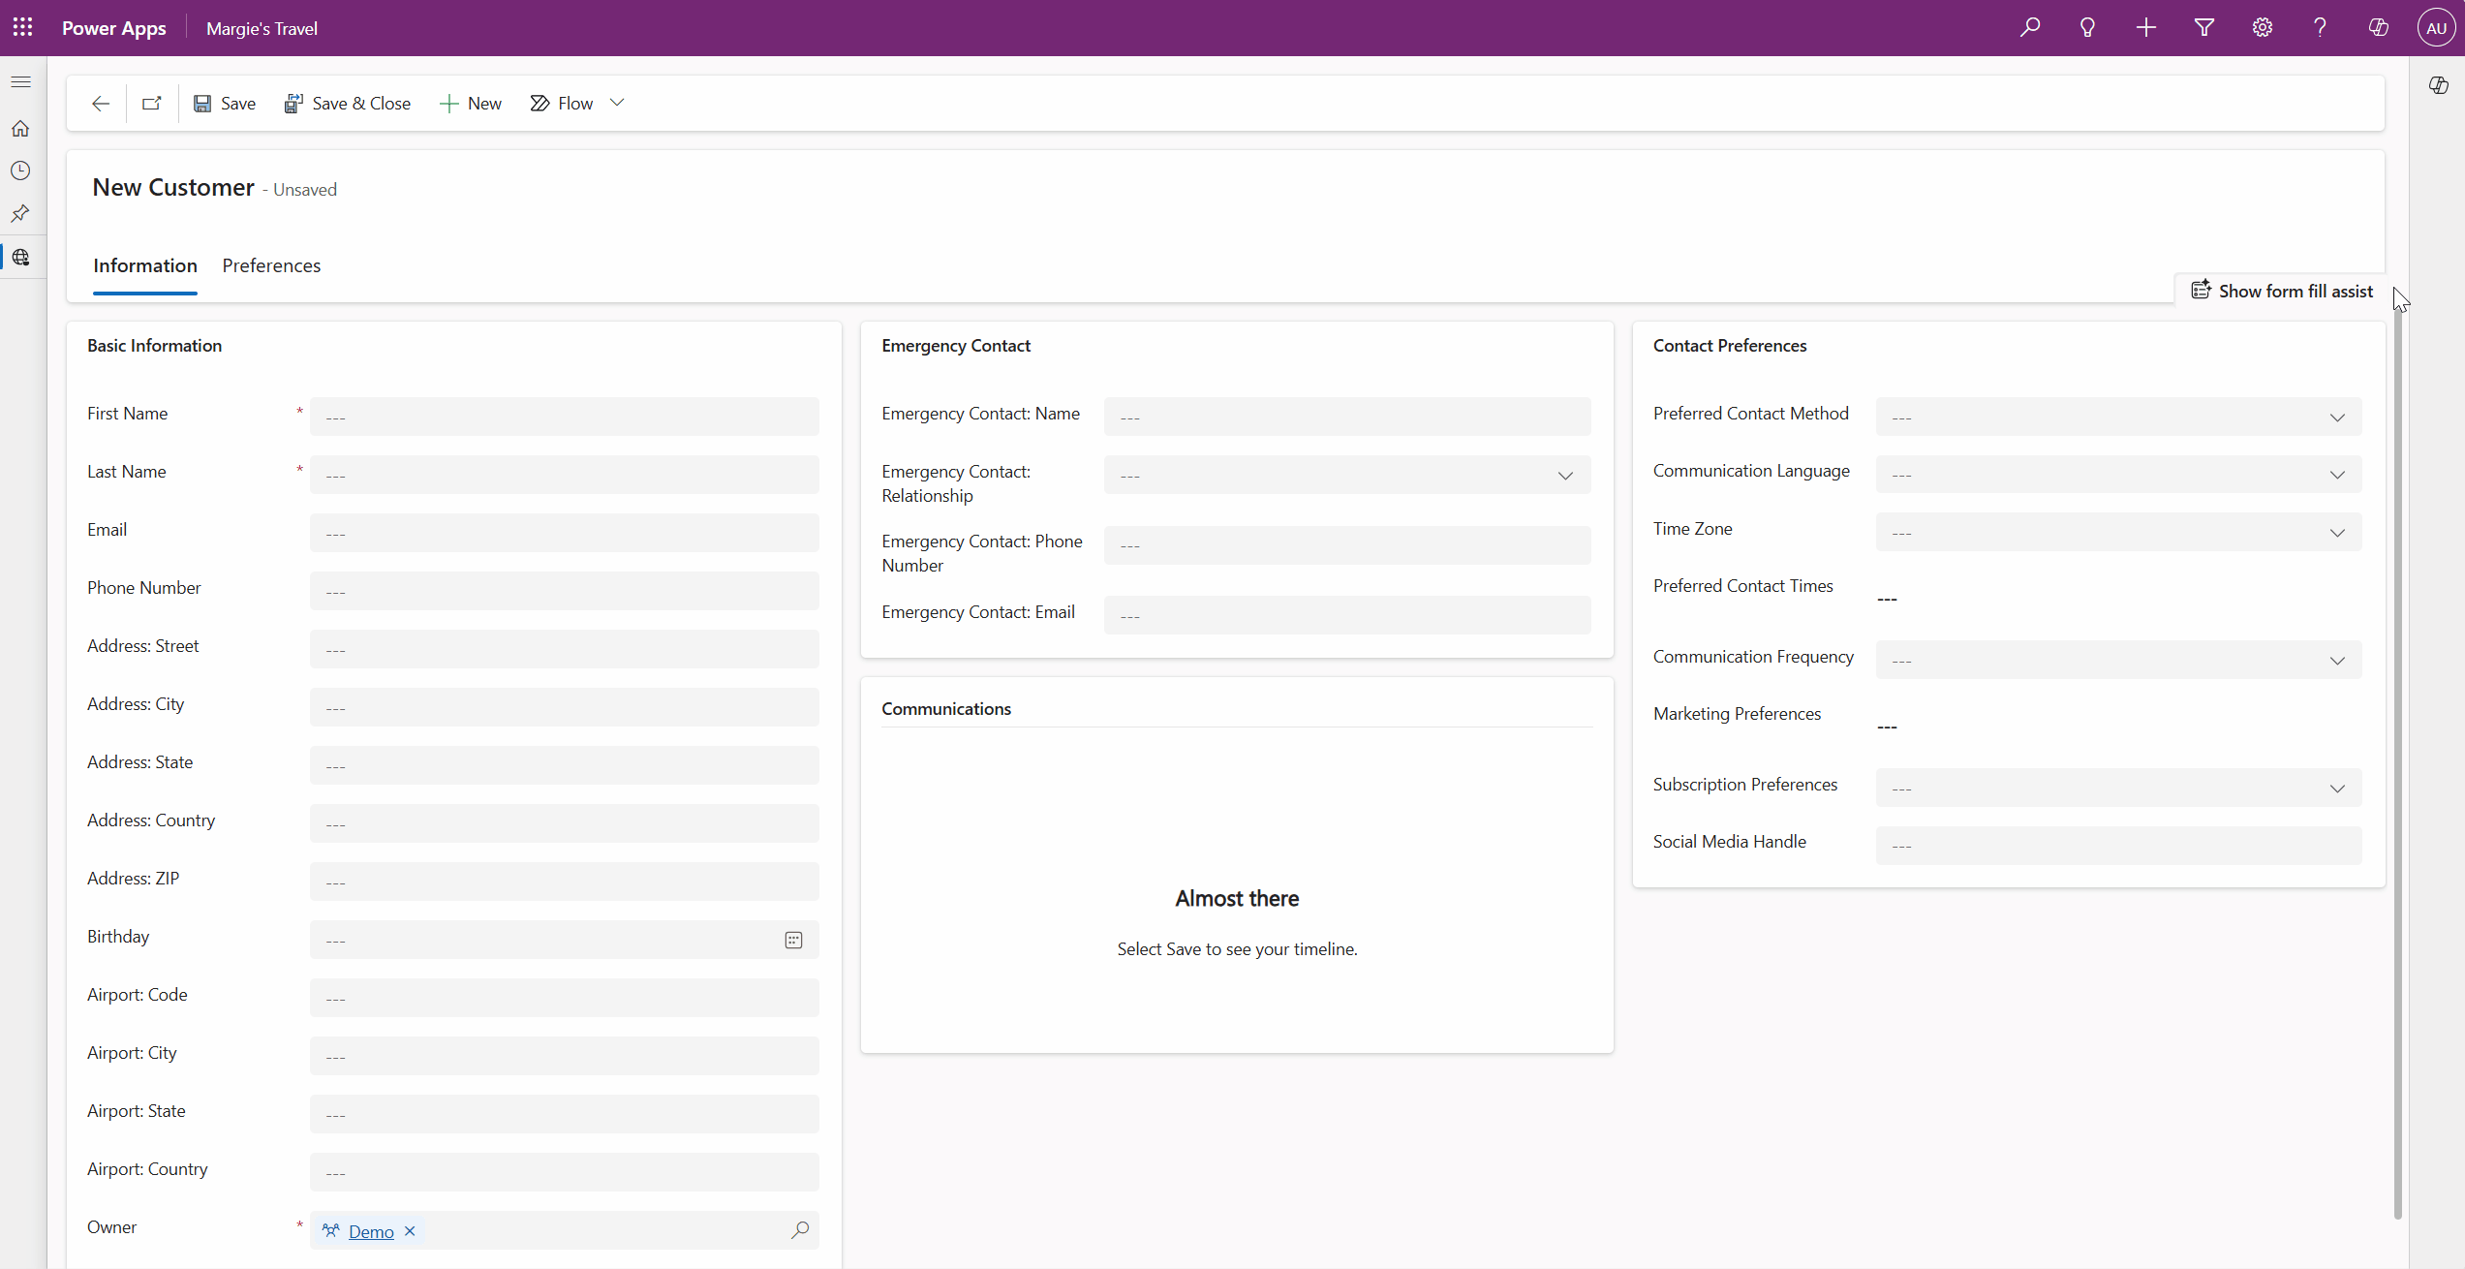Select the Information tab
Viewport: 2465px width, 1269px height.
coord(144,264)
